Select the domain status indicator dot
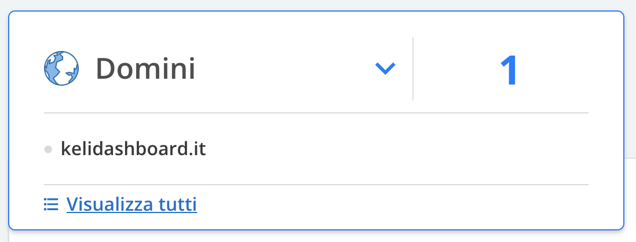Image resolution: width=636 pixels, height=242 pixels. click(48, 149)
